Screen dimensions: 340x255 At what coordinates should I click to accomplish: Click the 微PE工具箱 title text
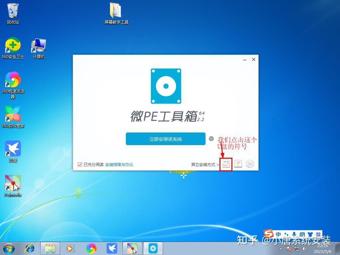[164, 116]
